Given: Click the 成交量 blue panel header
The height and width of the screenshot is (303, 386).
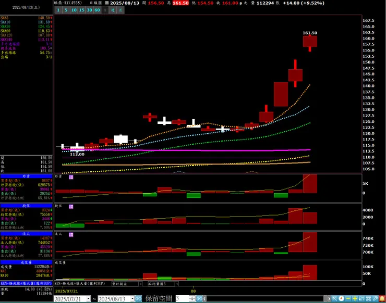Looking at the screenshot, I should (26, 262).
